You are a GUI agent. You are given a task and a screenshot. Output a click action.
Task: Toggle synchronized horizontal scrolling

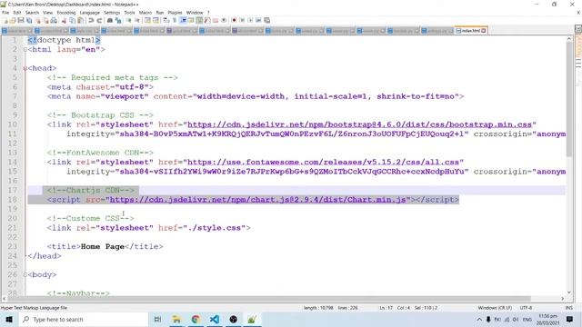pos(156,20)
